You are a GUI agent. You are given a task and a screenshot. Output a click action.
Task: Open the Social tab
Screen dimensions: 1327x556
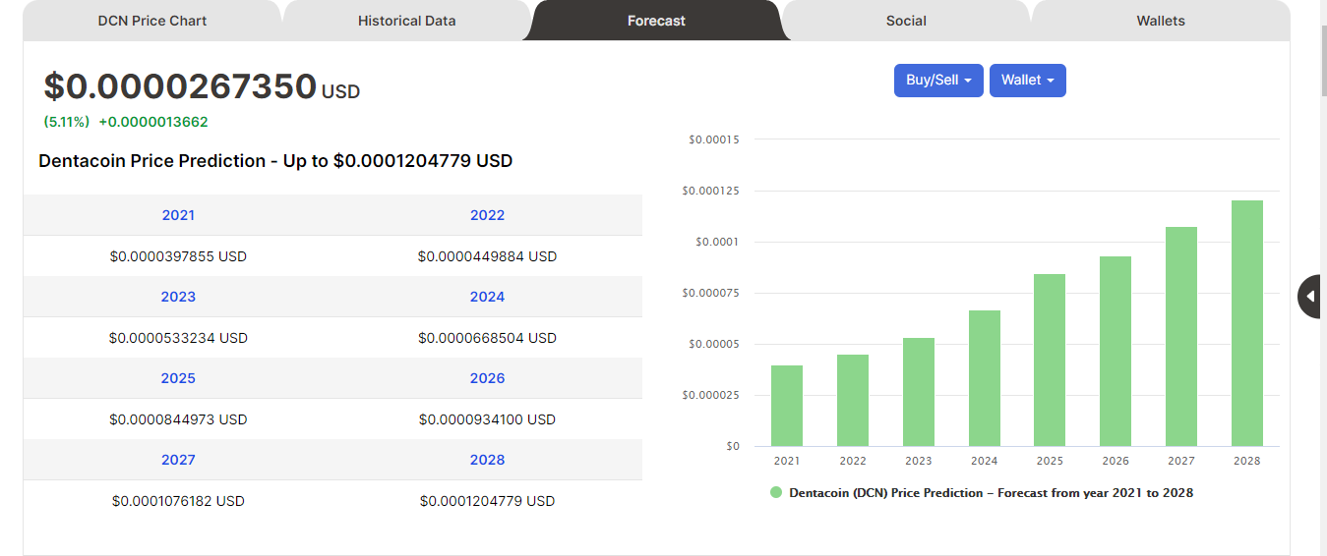click(906, 21)
